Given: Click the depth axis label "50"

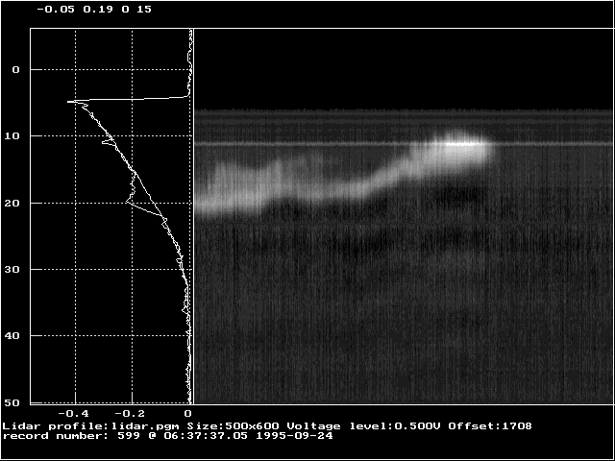Looking at the screenshot, I should [x=12, y=402].
